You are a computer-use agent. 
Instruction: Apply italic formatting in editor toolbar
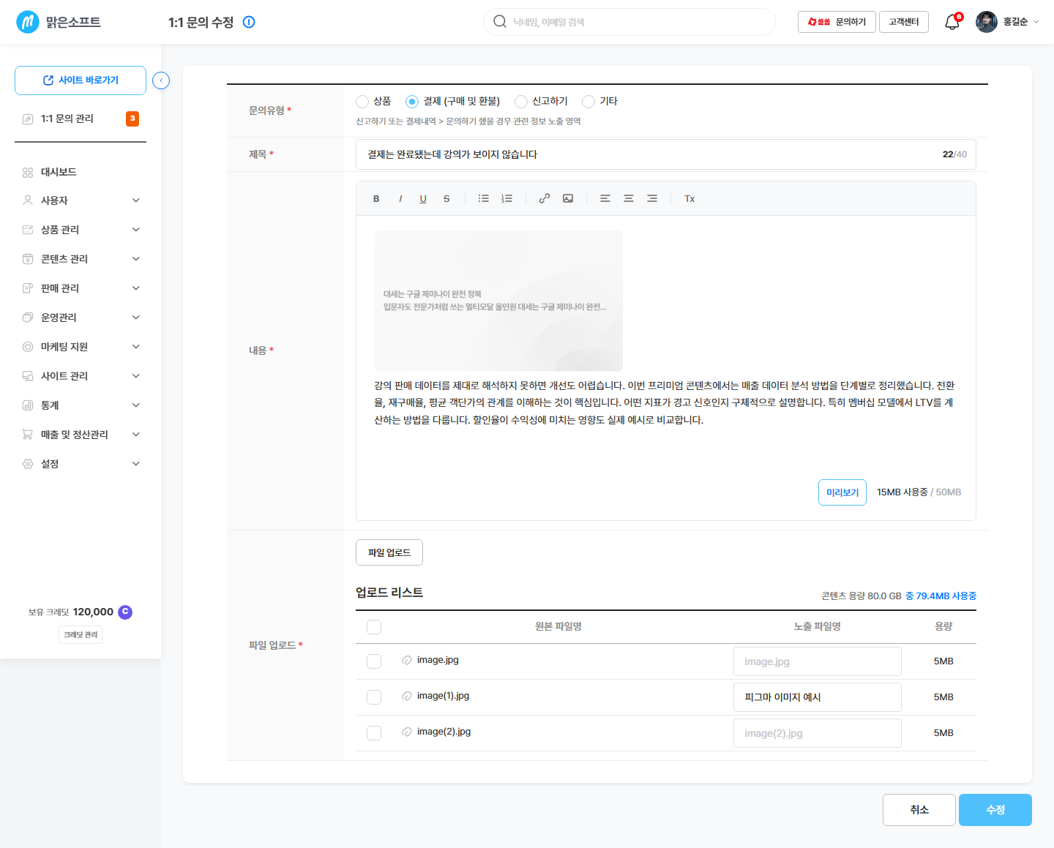(400, 199)
